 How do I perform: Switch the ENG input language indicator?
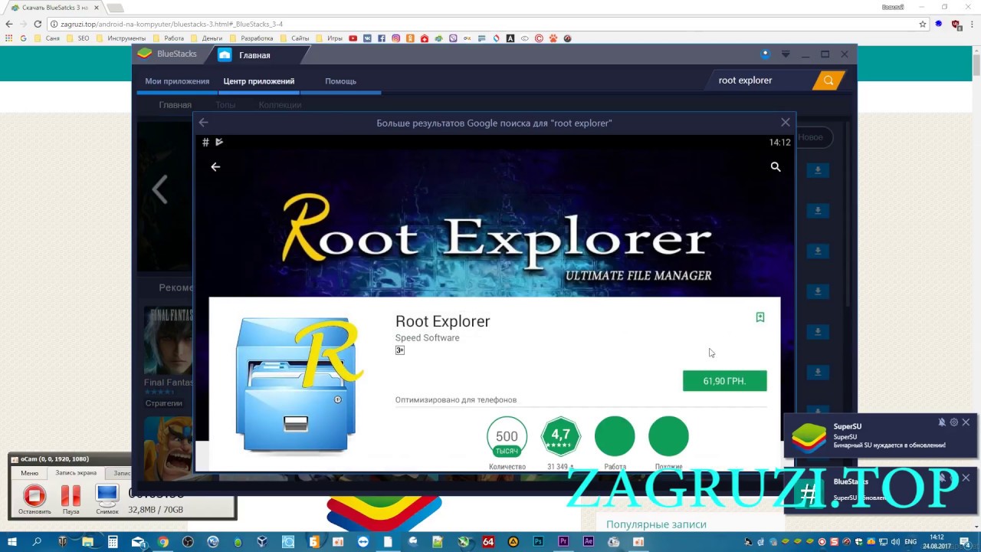point(910,542)
